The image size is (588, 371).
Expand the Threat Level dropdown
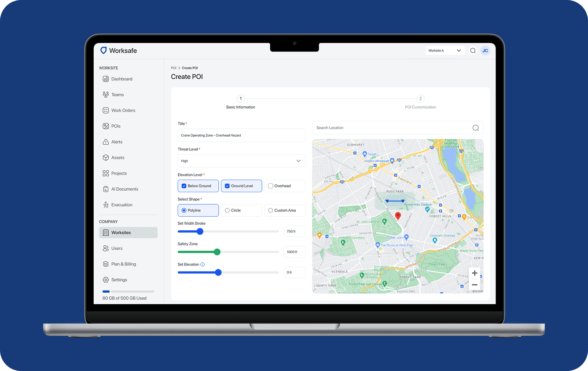tap(241, 161)
